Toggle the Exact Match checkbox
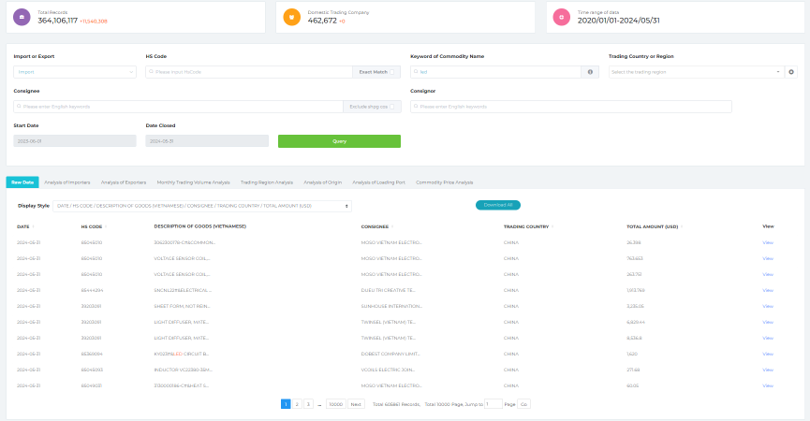The height and width of the screenshot is (421, 810). [392, 71]
